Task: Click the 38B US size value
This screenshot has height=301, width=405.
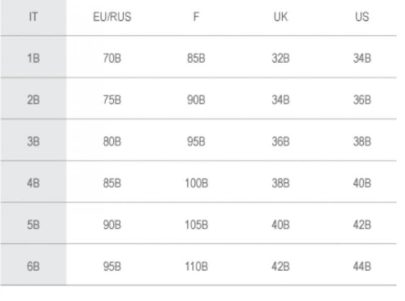Action: [x=362, y=142]
